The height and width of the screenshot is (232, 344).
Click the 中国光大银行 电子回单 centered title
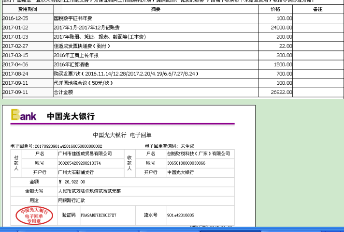(122, 135)
